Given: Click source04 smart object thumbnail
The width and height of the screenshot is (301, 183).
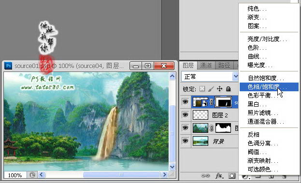Looking at the screenshot, I should point(200,102).
